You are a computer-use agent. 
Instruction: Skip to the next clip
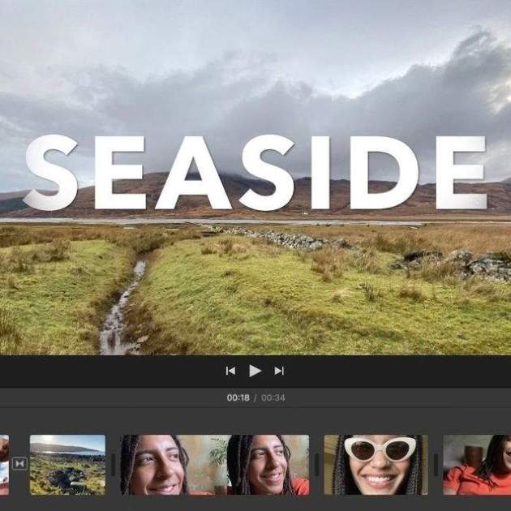coord(279,371)
